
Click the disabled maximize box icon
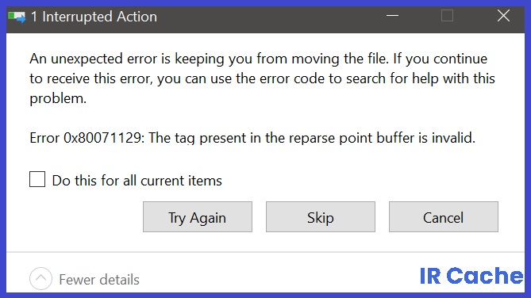coord(447,16)
